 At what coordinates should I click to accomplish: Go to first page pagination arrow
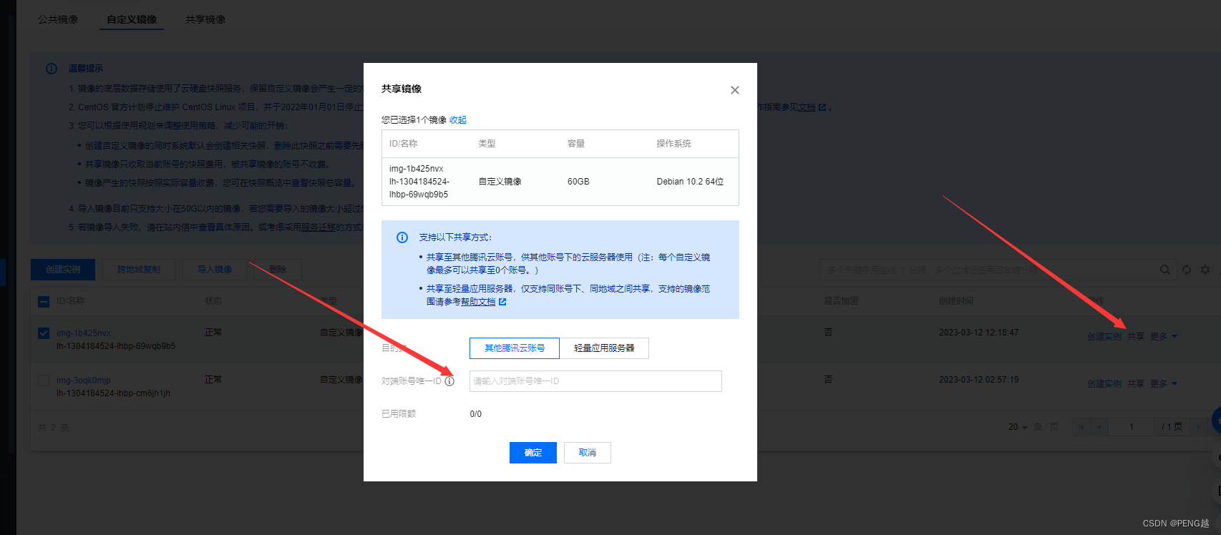point(1081,427)
